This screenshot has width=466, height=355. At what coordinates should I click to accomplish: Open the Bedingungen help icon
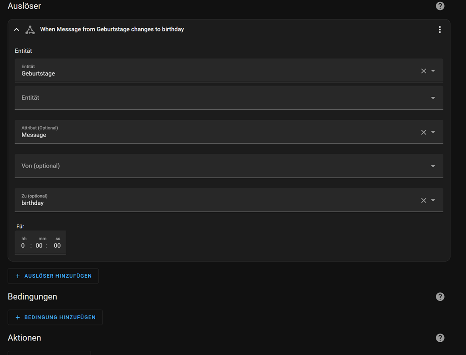coord(440,297)
